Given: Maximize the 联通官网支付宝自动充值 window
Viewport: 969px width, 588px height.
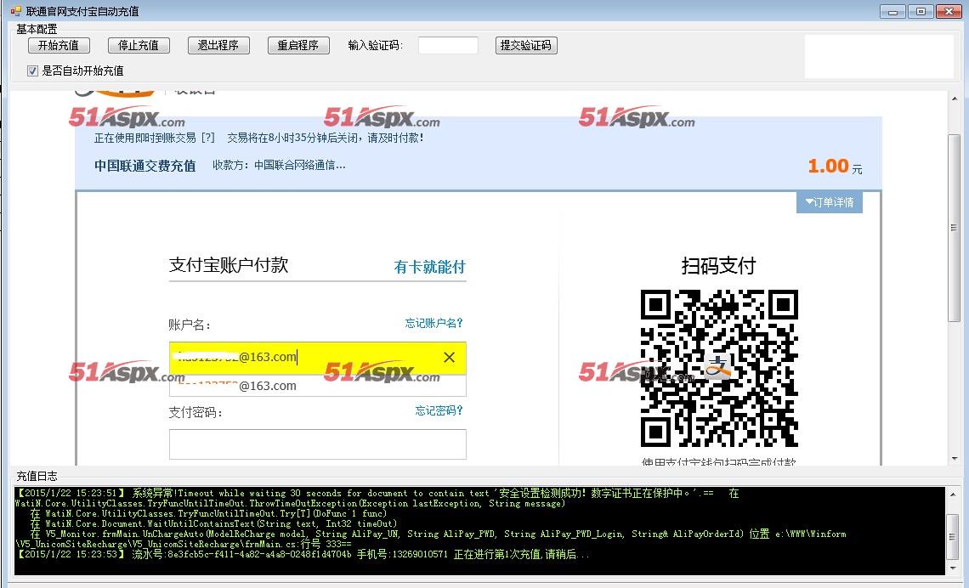Looking at the screenshot, I should tap(921, 11).
